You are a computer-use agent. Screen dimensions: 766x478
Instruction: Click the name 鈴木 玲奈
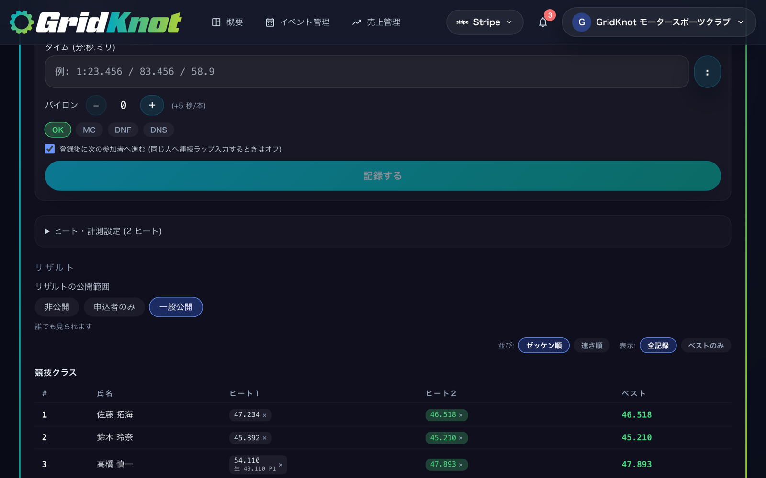115,437
